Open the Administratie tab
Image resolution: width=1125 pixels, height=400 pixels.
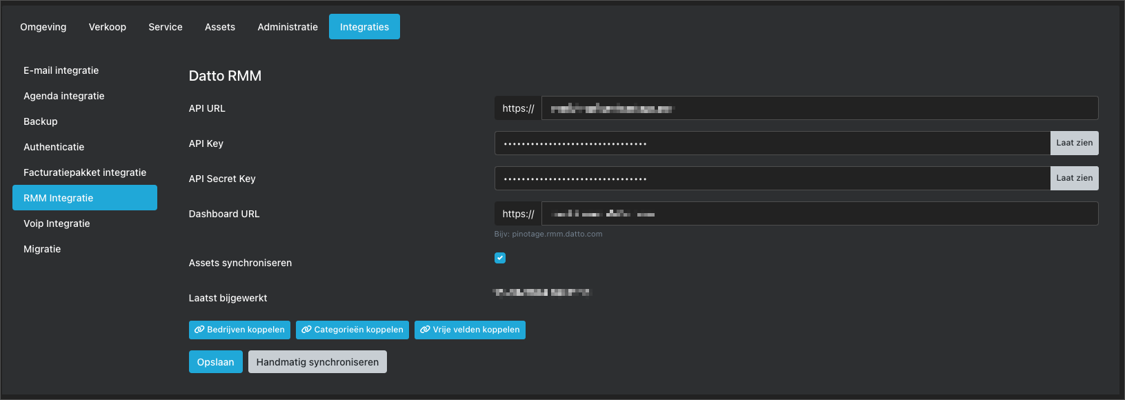[288, 27]
